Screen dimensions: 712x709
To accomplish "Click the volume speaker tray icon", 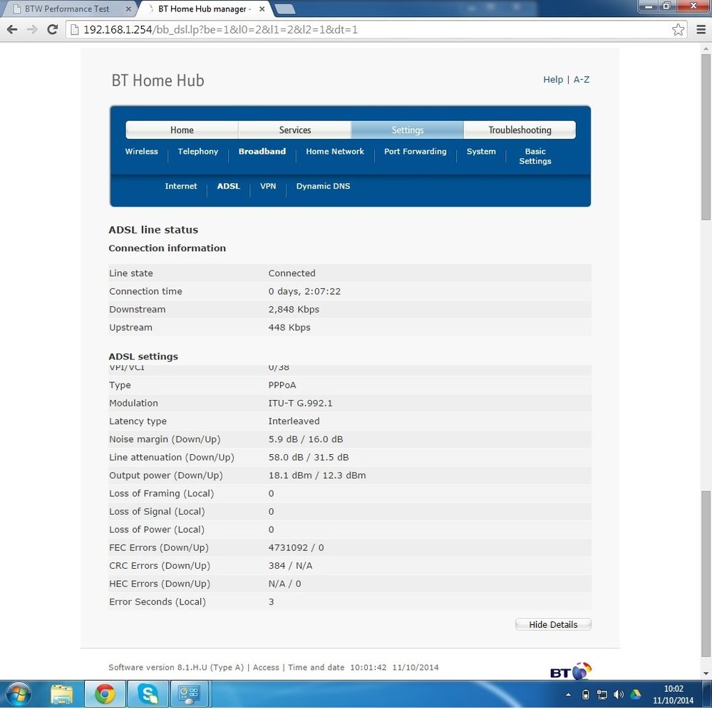I will 619,695.
